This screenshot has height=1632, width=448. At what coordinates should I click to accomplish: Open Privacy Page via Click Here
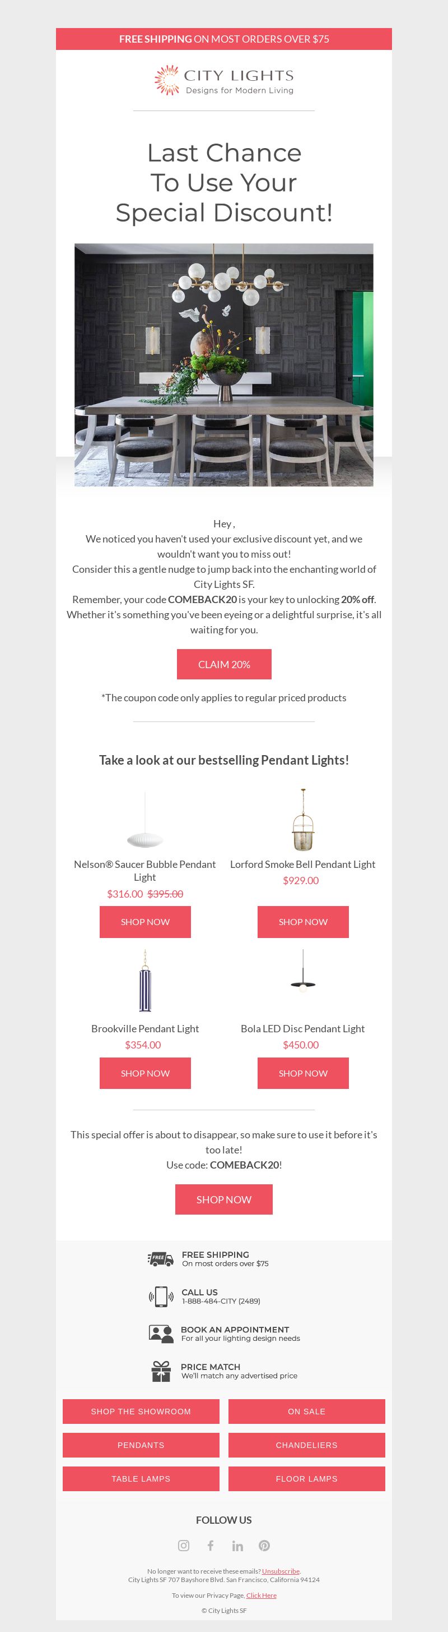coord(262,1596)
